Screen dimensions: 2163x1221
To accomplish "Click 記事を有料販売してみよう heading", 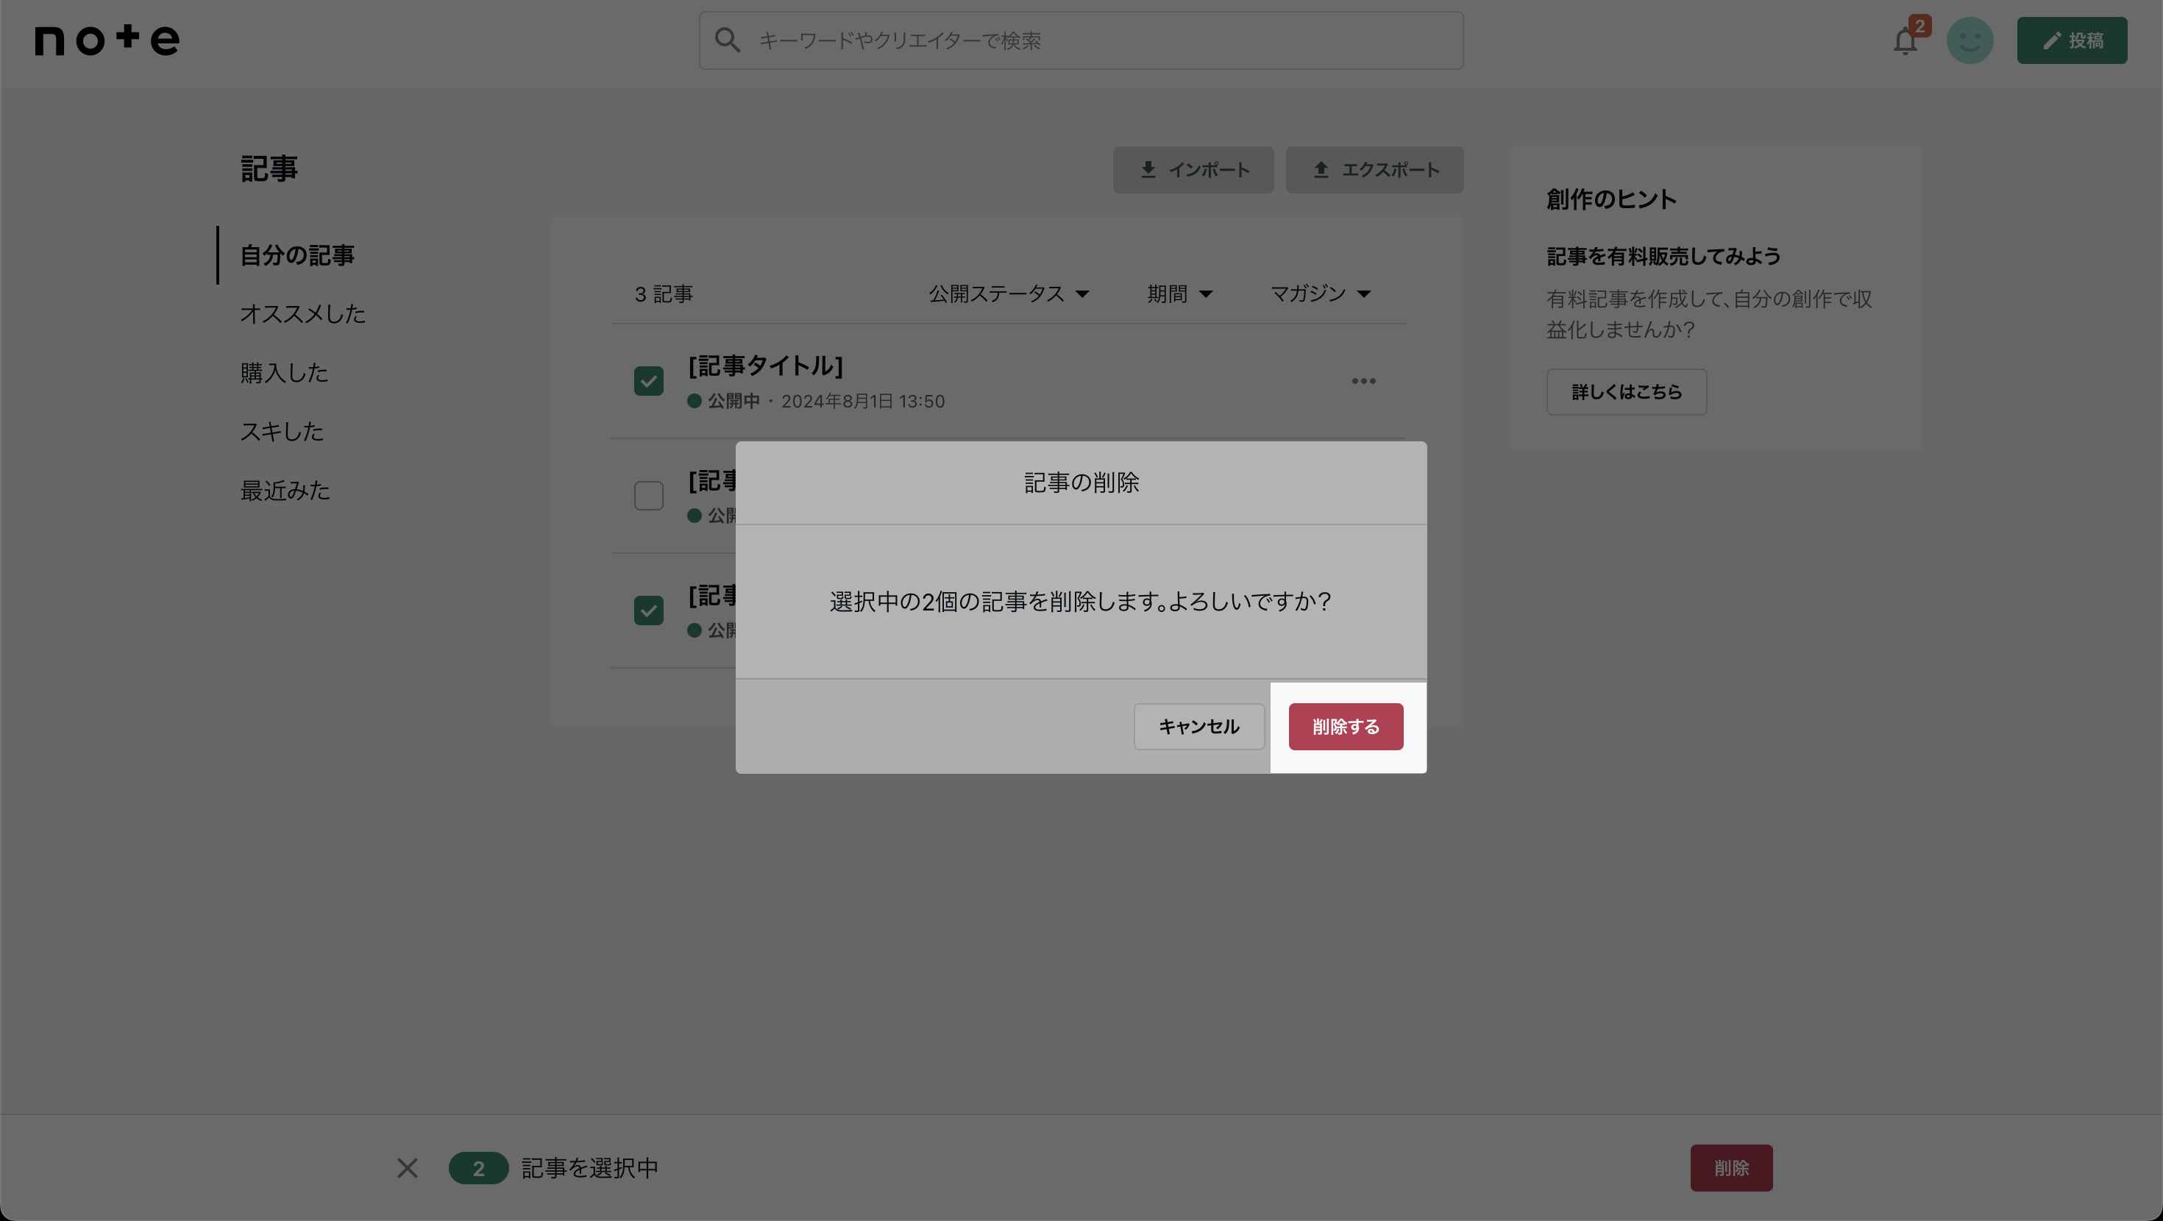I will coord(1663,256).
